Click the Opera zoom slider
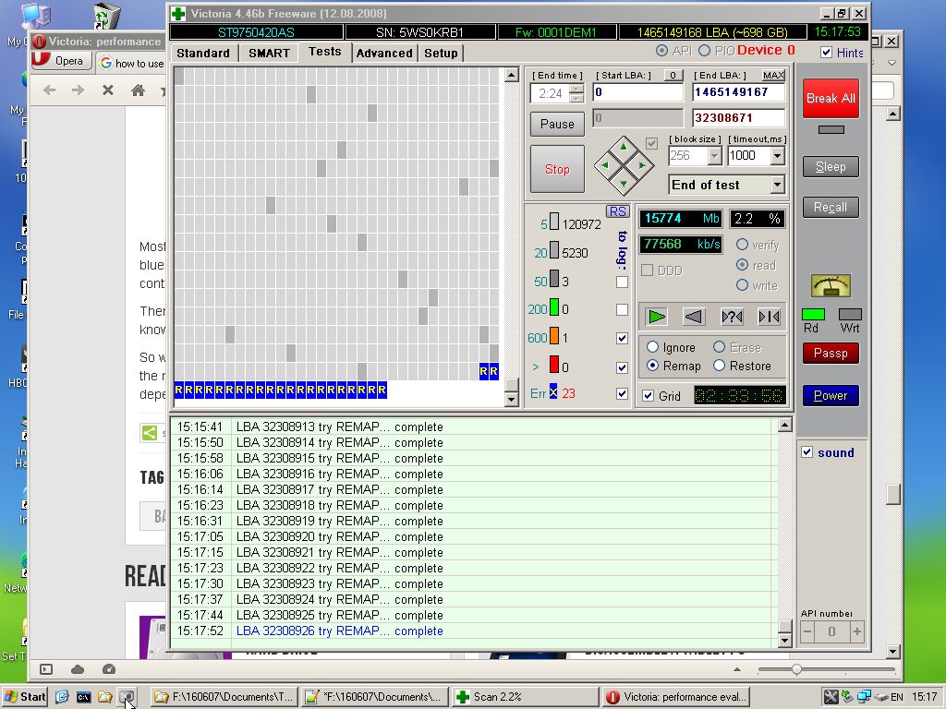 827,669
